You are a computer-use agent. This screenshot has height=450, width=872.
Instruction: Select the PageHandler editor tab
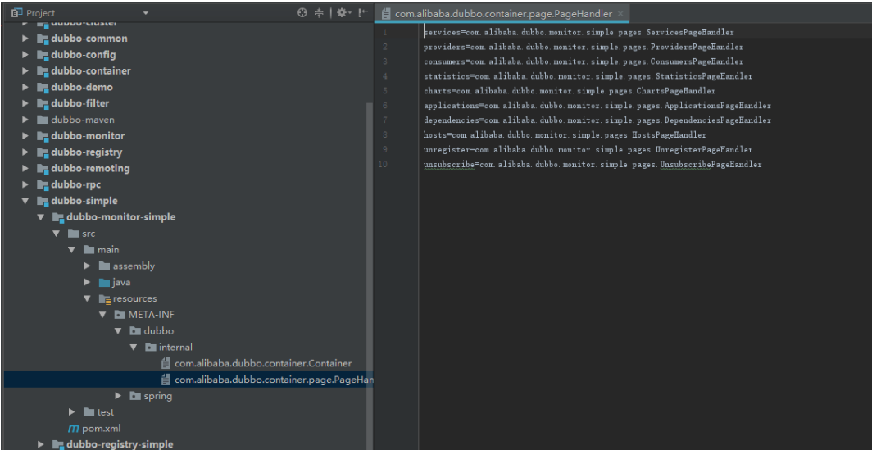502,13
